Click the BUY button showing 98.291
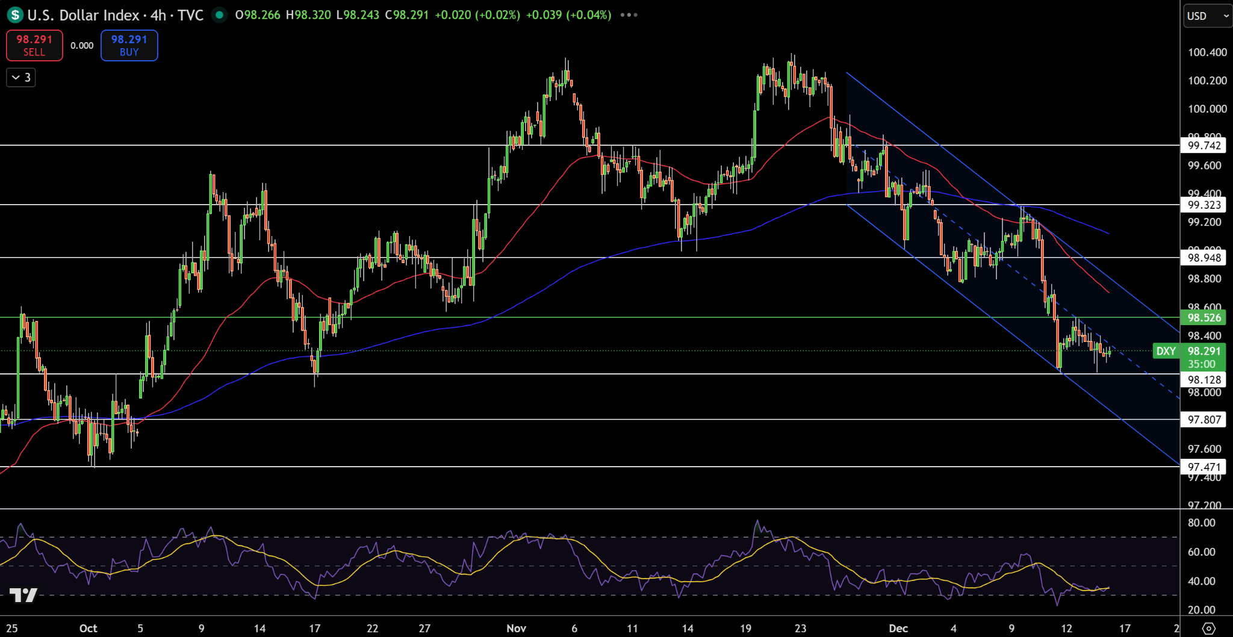The image size is (1233, 637). [x=129, y=45]
